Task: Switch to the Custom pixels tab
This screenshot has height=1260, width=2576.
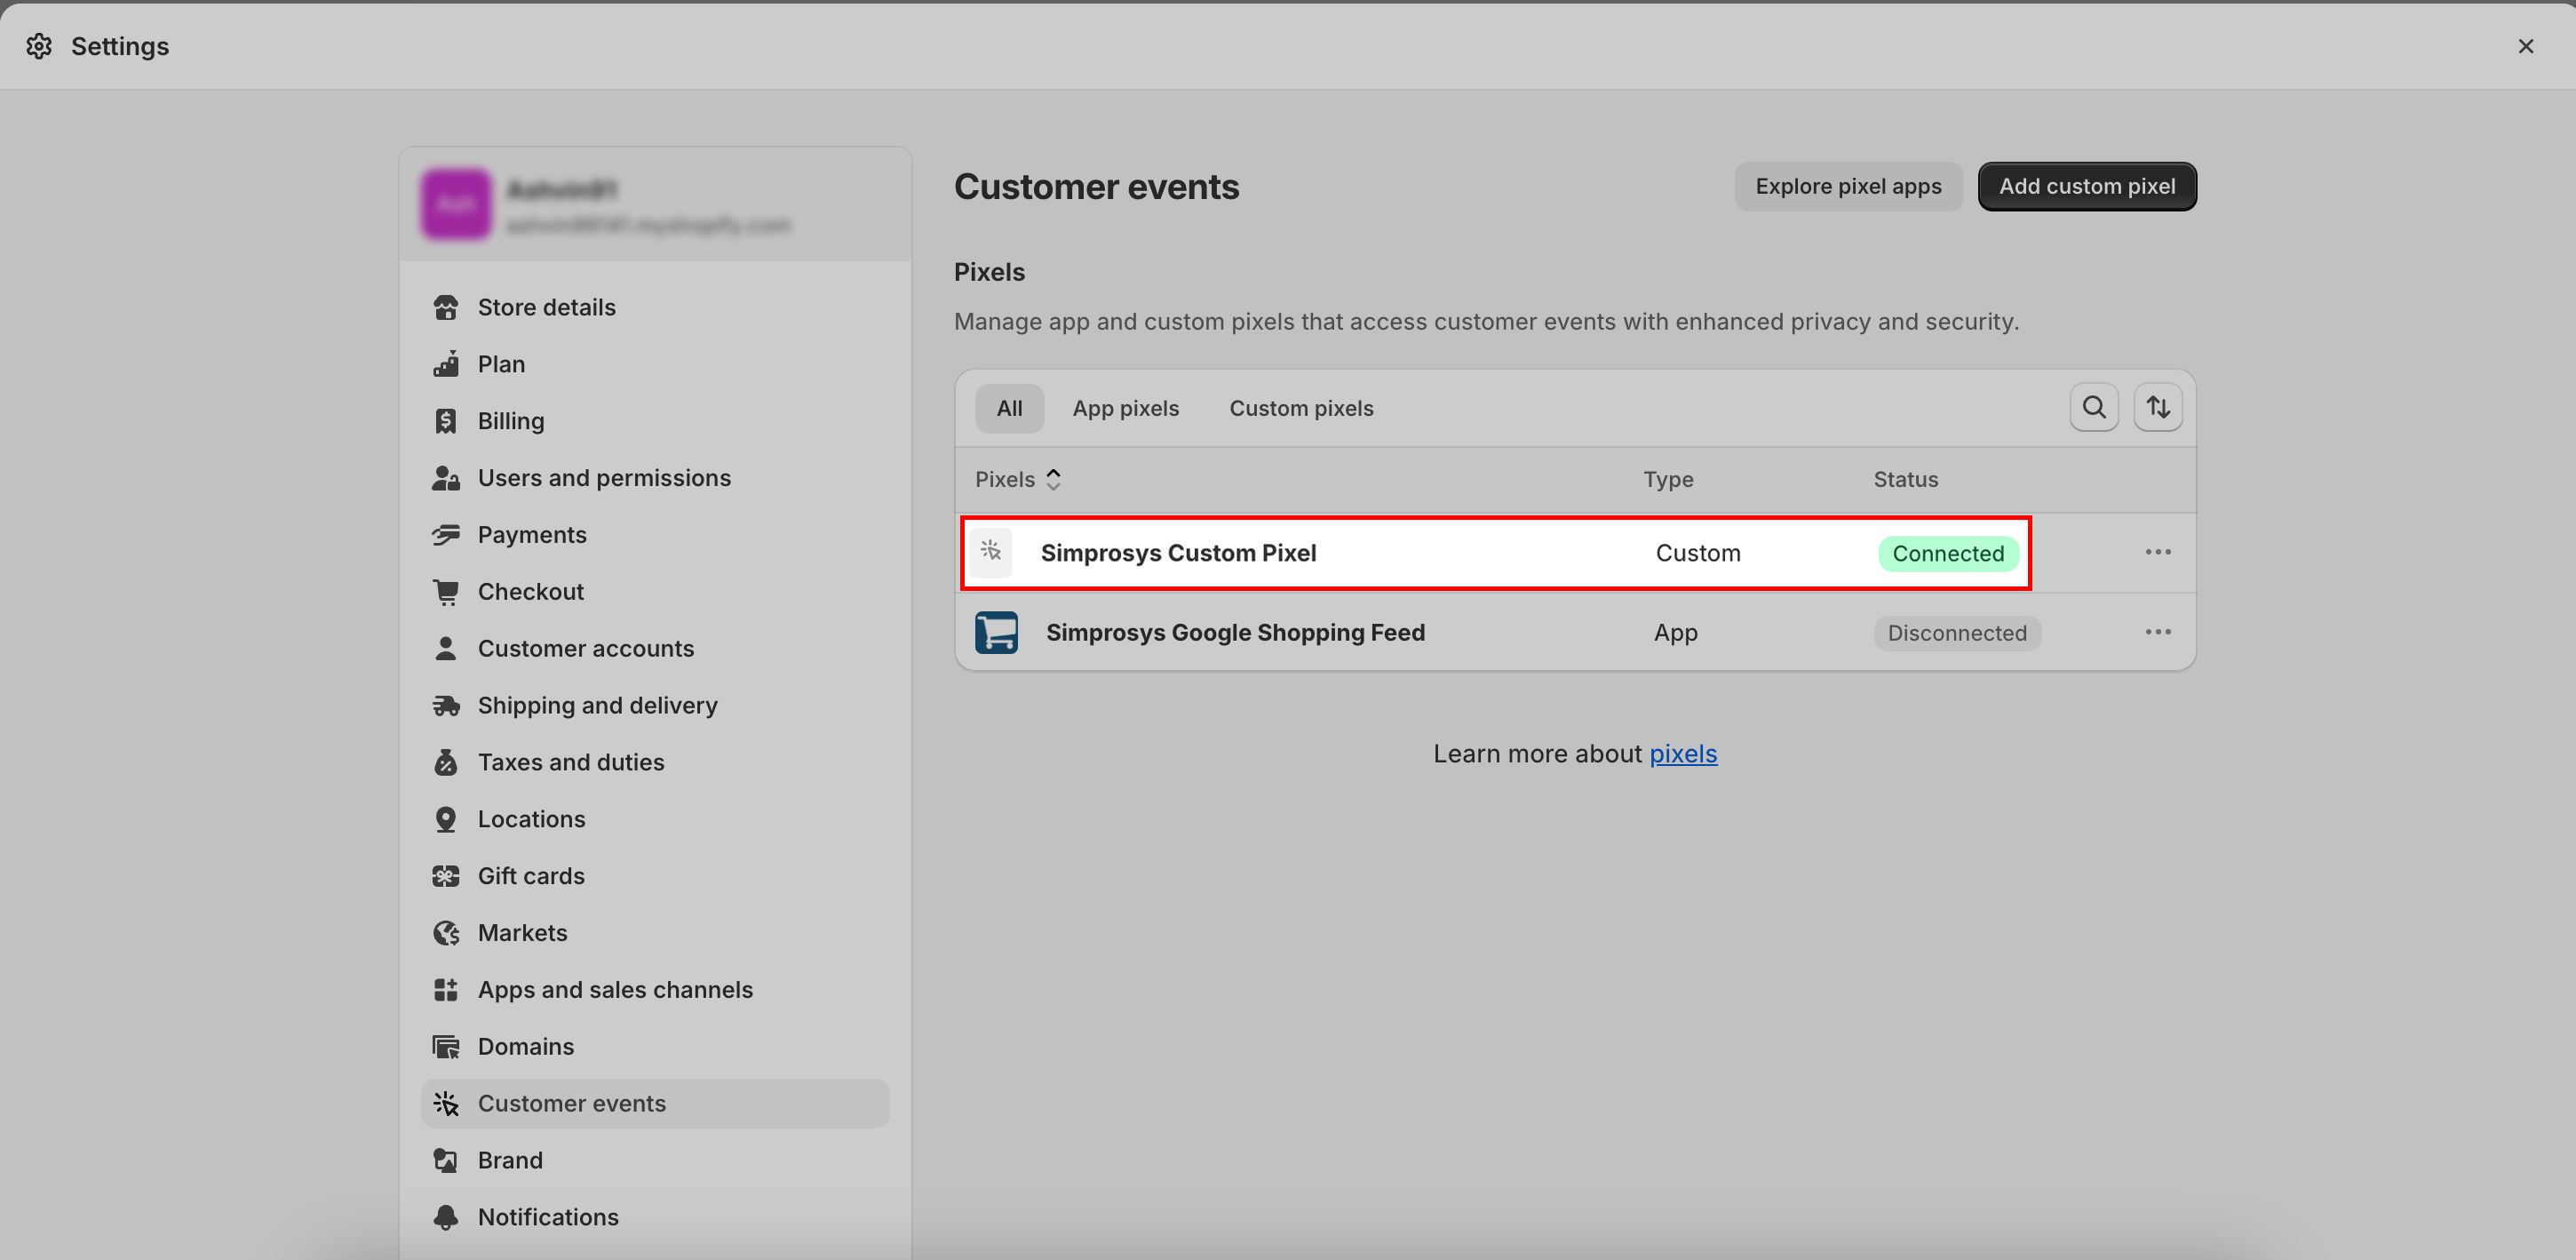Action: pos(1301,408)
